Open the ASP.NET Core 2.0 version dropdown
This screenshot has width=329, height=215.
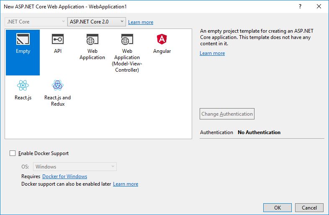tap(97, 22)
